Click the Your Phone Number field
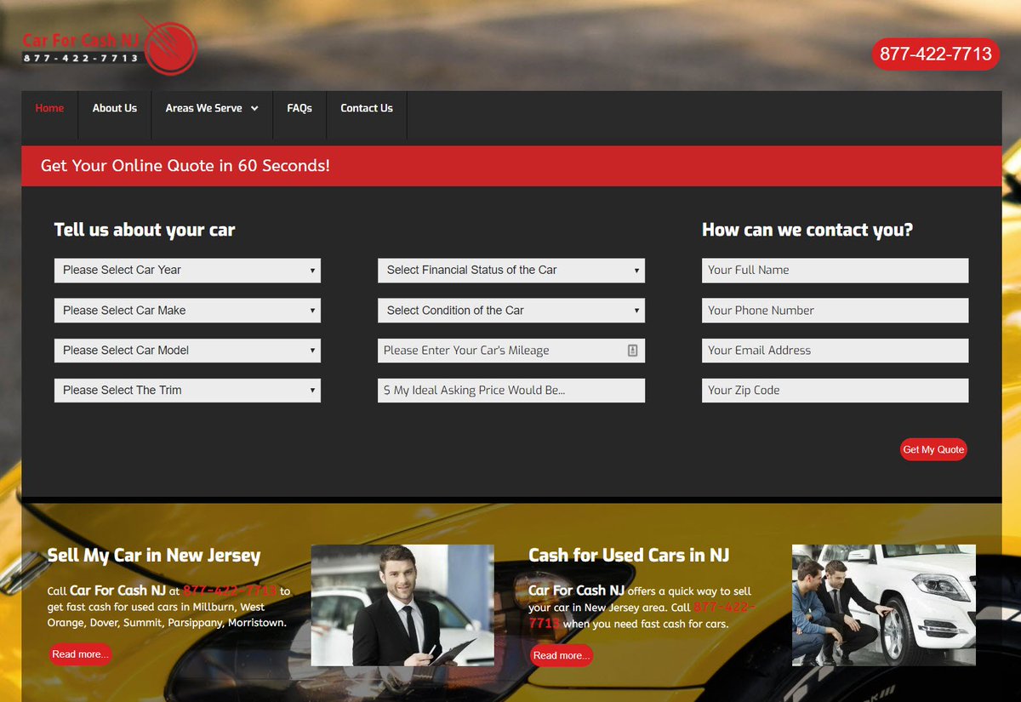This screenshot has width=1021, height=702. click(835, 311)
